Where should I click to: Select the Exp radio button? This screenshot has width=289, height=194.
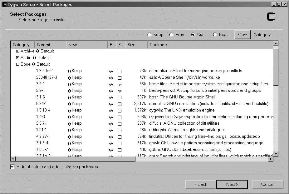pyautogui.click(x=215, y=35)
